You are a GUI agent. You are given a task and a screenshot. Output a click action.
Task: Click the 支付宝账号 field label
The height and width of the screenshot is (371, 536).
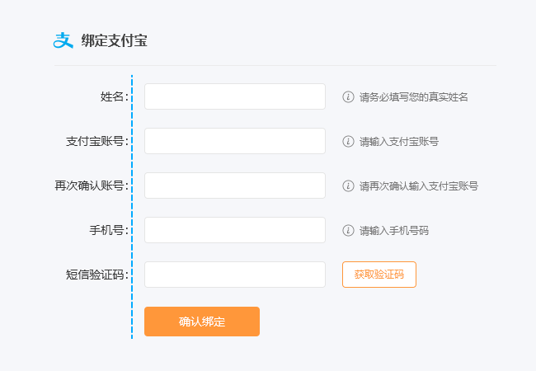pos(96,141)
